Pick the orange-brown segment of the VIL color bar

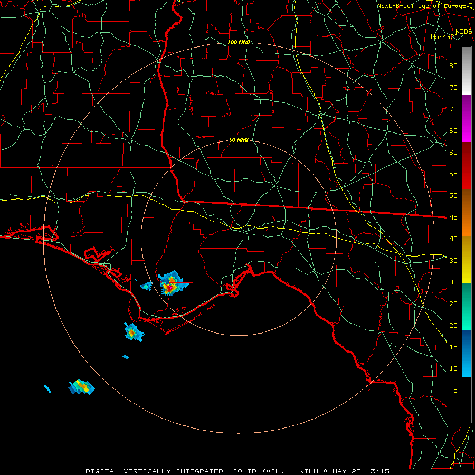coord(466,212)
